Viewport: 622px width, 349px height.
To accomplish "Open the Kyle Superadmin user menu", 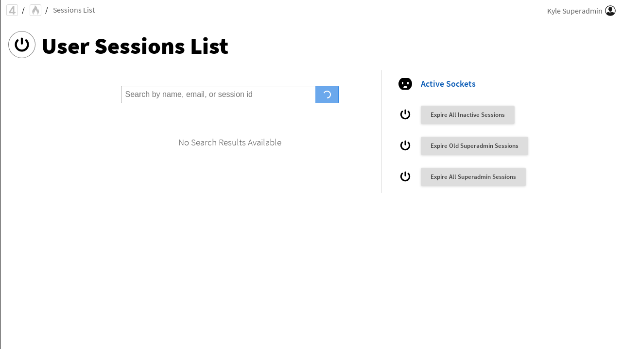I will click(x=574, y=11).
